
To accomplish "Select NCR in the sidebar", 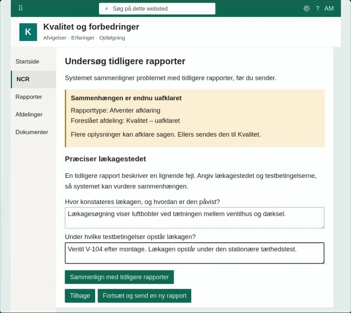I will point(33,79).
